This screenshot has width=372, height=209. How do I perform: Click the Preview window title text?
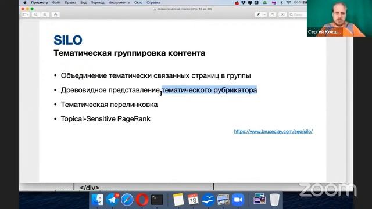point(185,9)
